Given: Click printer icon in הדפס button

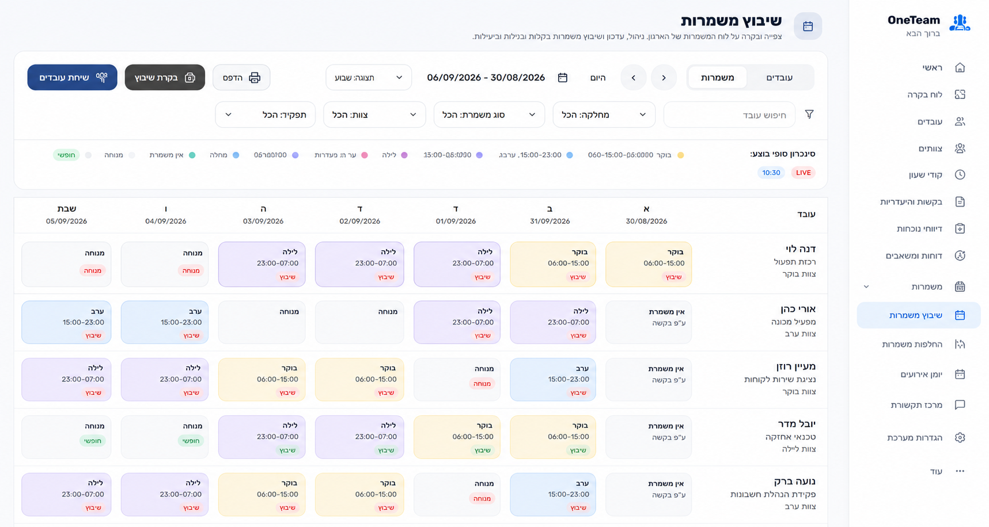Looking at the screenshot, I should click(x=255, y=78).
